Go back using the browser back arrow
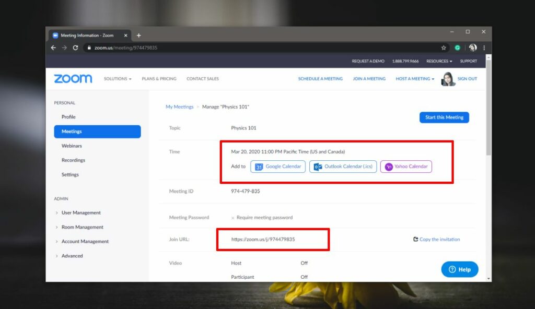535x309 pixels. point(53,46)
